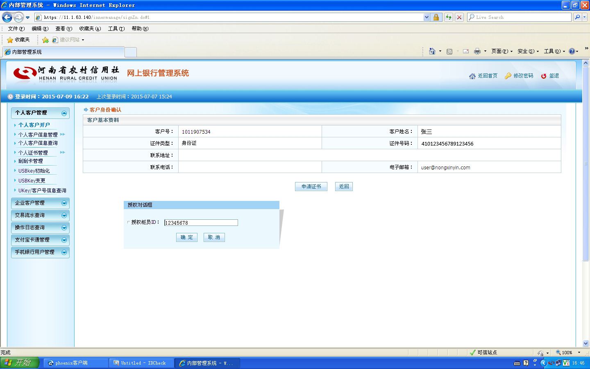Open 建议网站 suggested sites dropdown

point(68,40)
